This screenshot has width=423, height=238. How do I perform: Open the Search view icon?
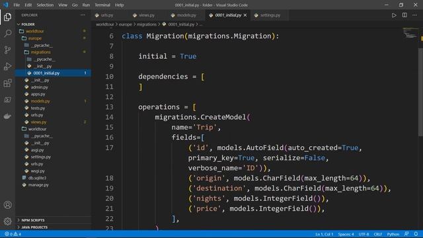coord(7,34)
